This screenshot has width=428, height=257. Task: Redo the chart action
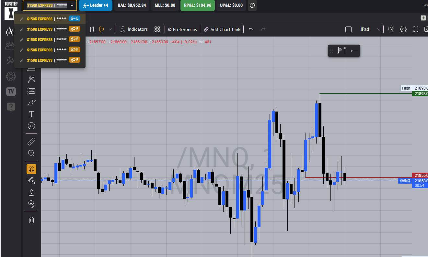[x=263, y=29]
